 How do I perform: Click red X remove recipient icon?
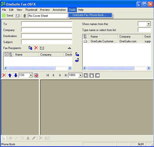[x=36, y=48]
